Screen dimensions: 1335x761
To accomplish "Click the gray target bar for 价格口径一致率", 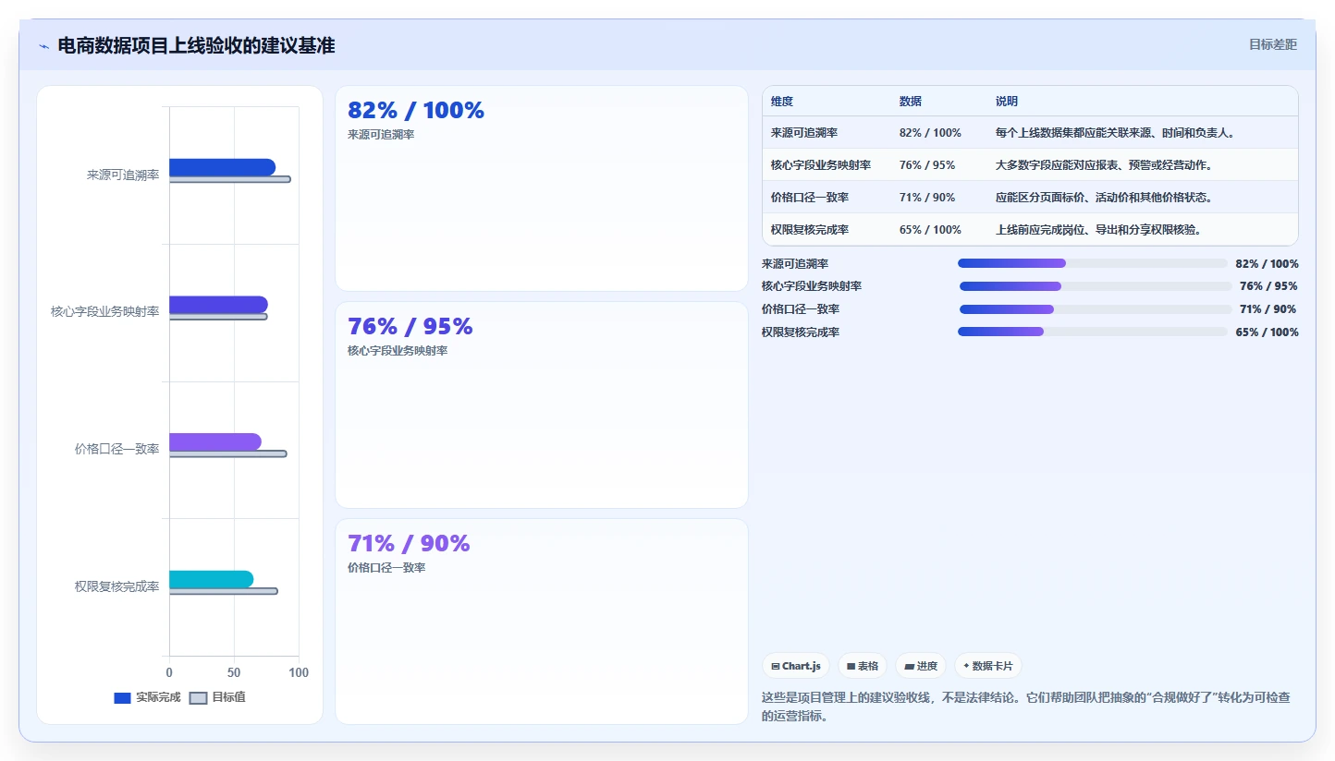I will [x=227, y=453].
